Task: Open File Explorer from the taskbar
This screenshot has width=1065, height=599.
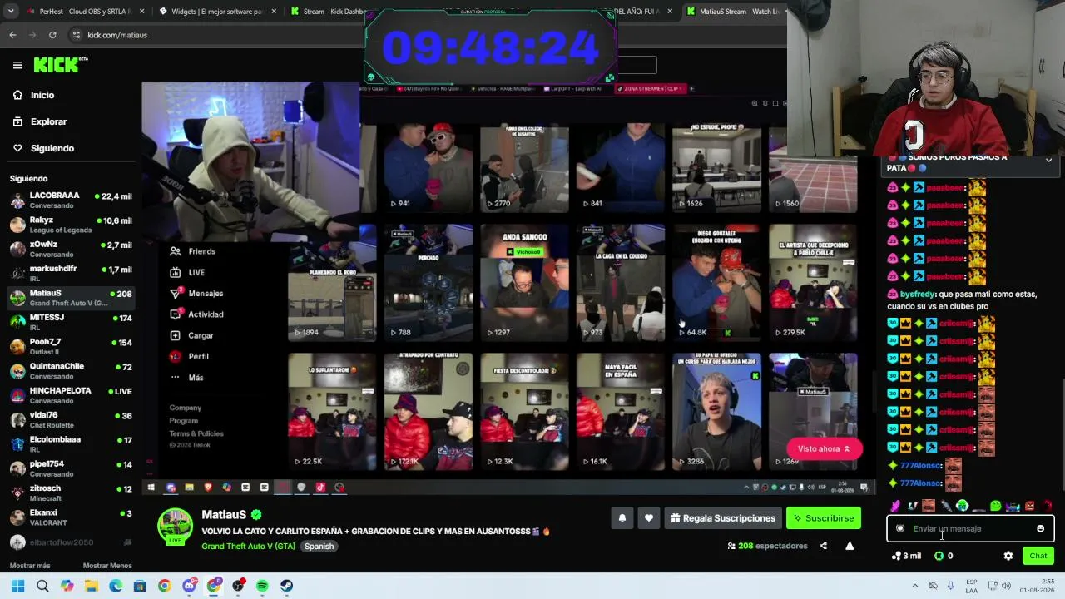Action: (x=92, y=586)
